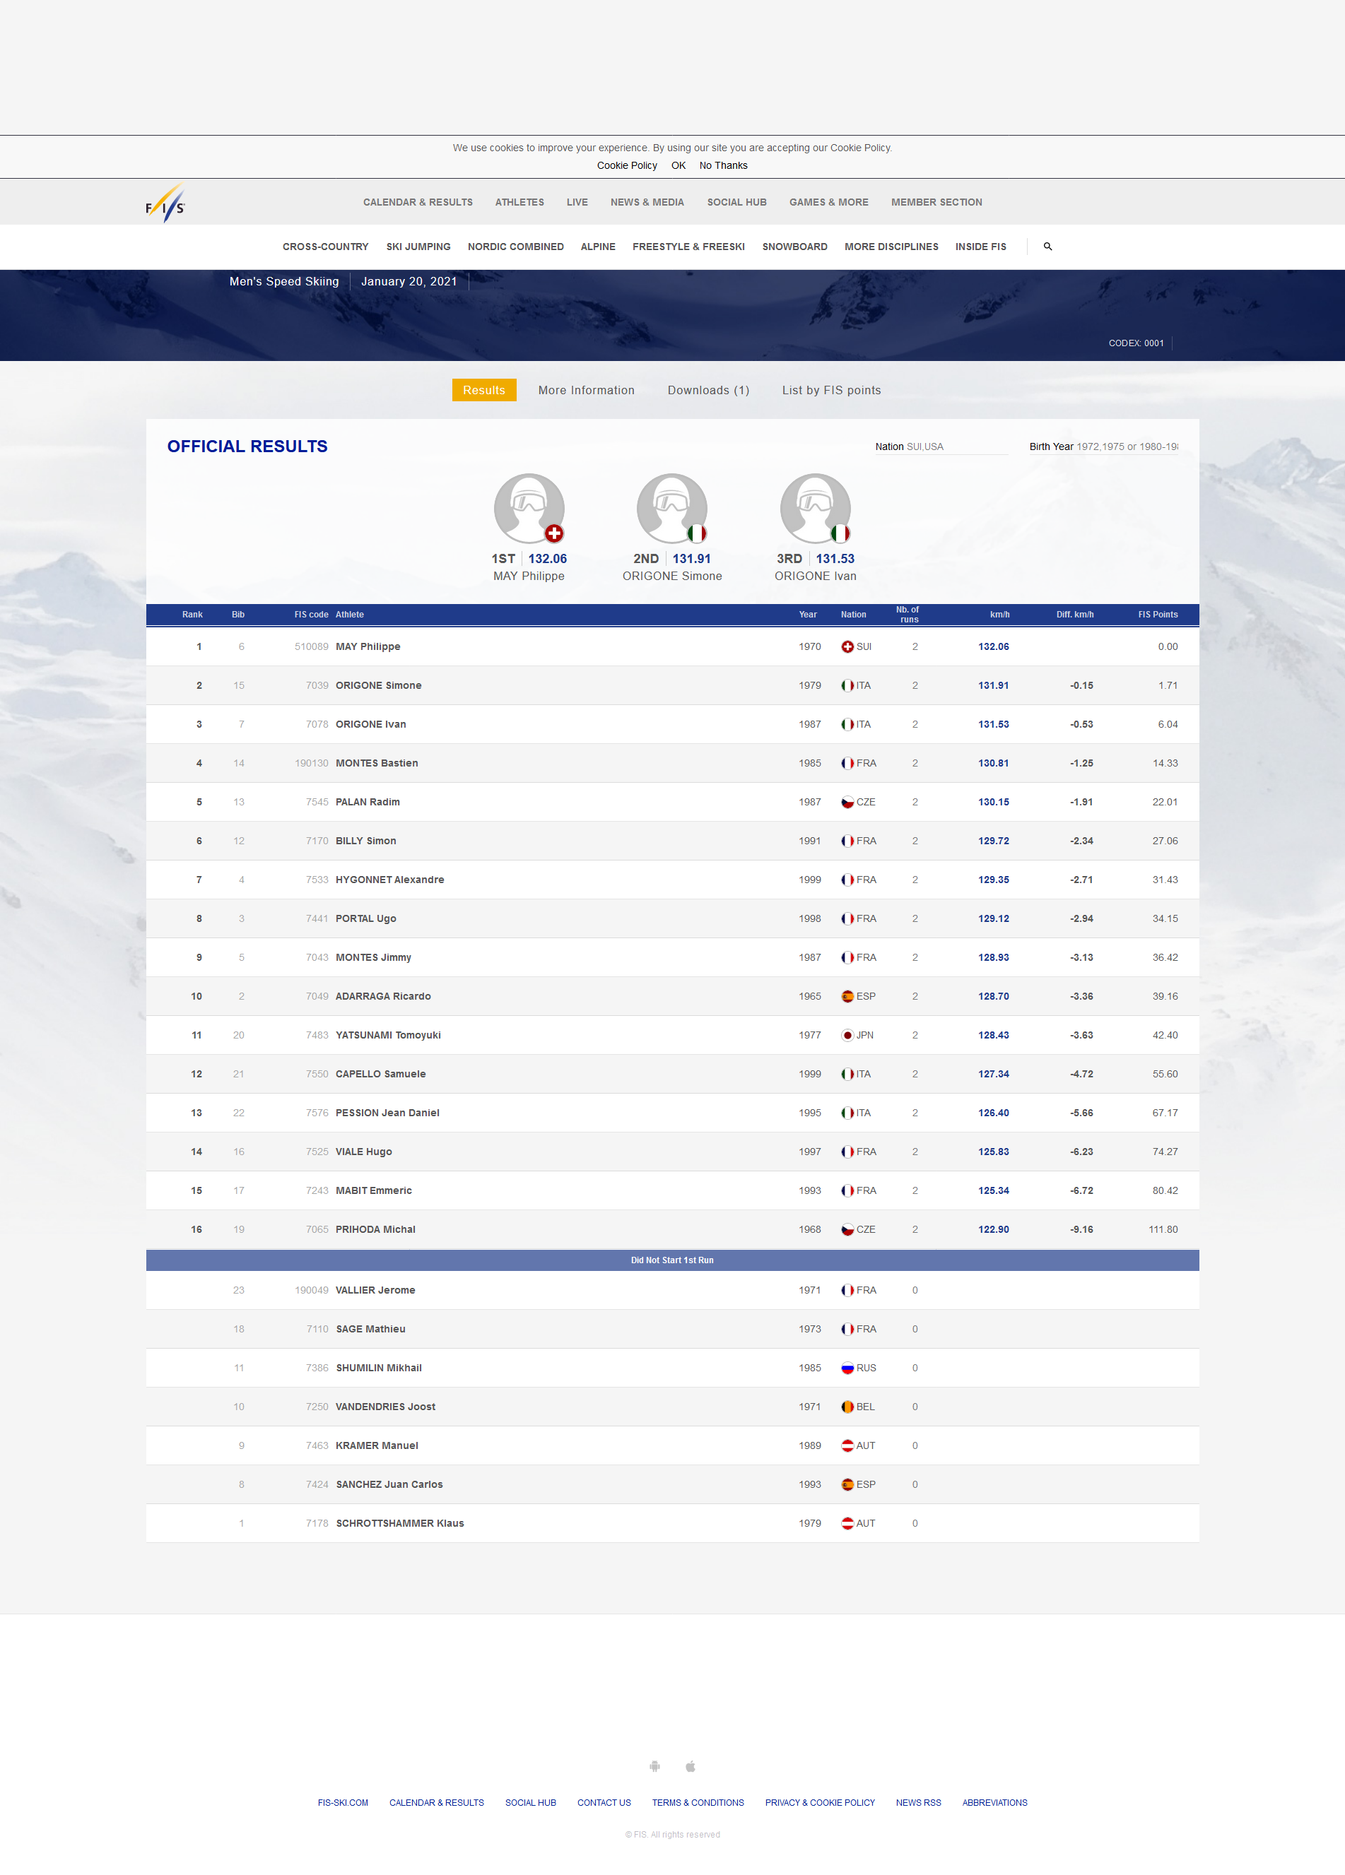
Task: Expand the More Disciplines menu
Action: click(891, 247)
